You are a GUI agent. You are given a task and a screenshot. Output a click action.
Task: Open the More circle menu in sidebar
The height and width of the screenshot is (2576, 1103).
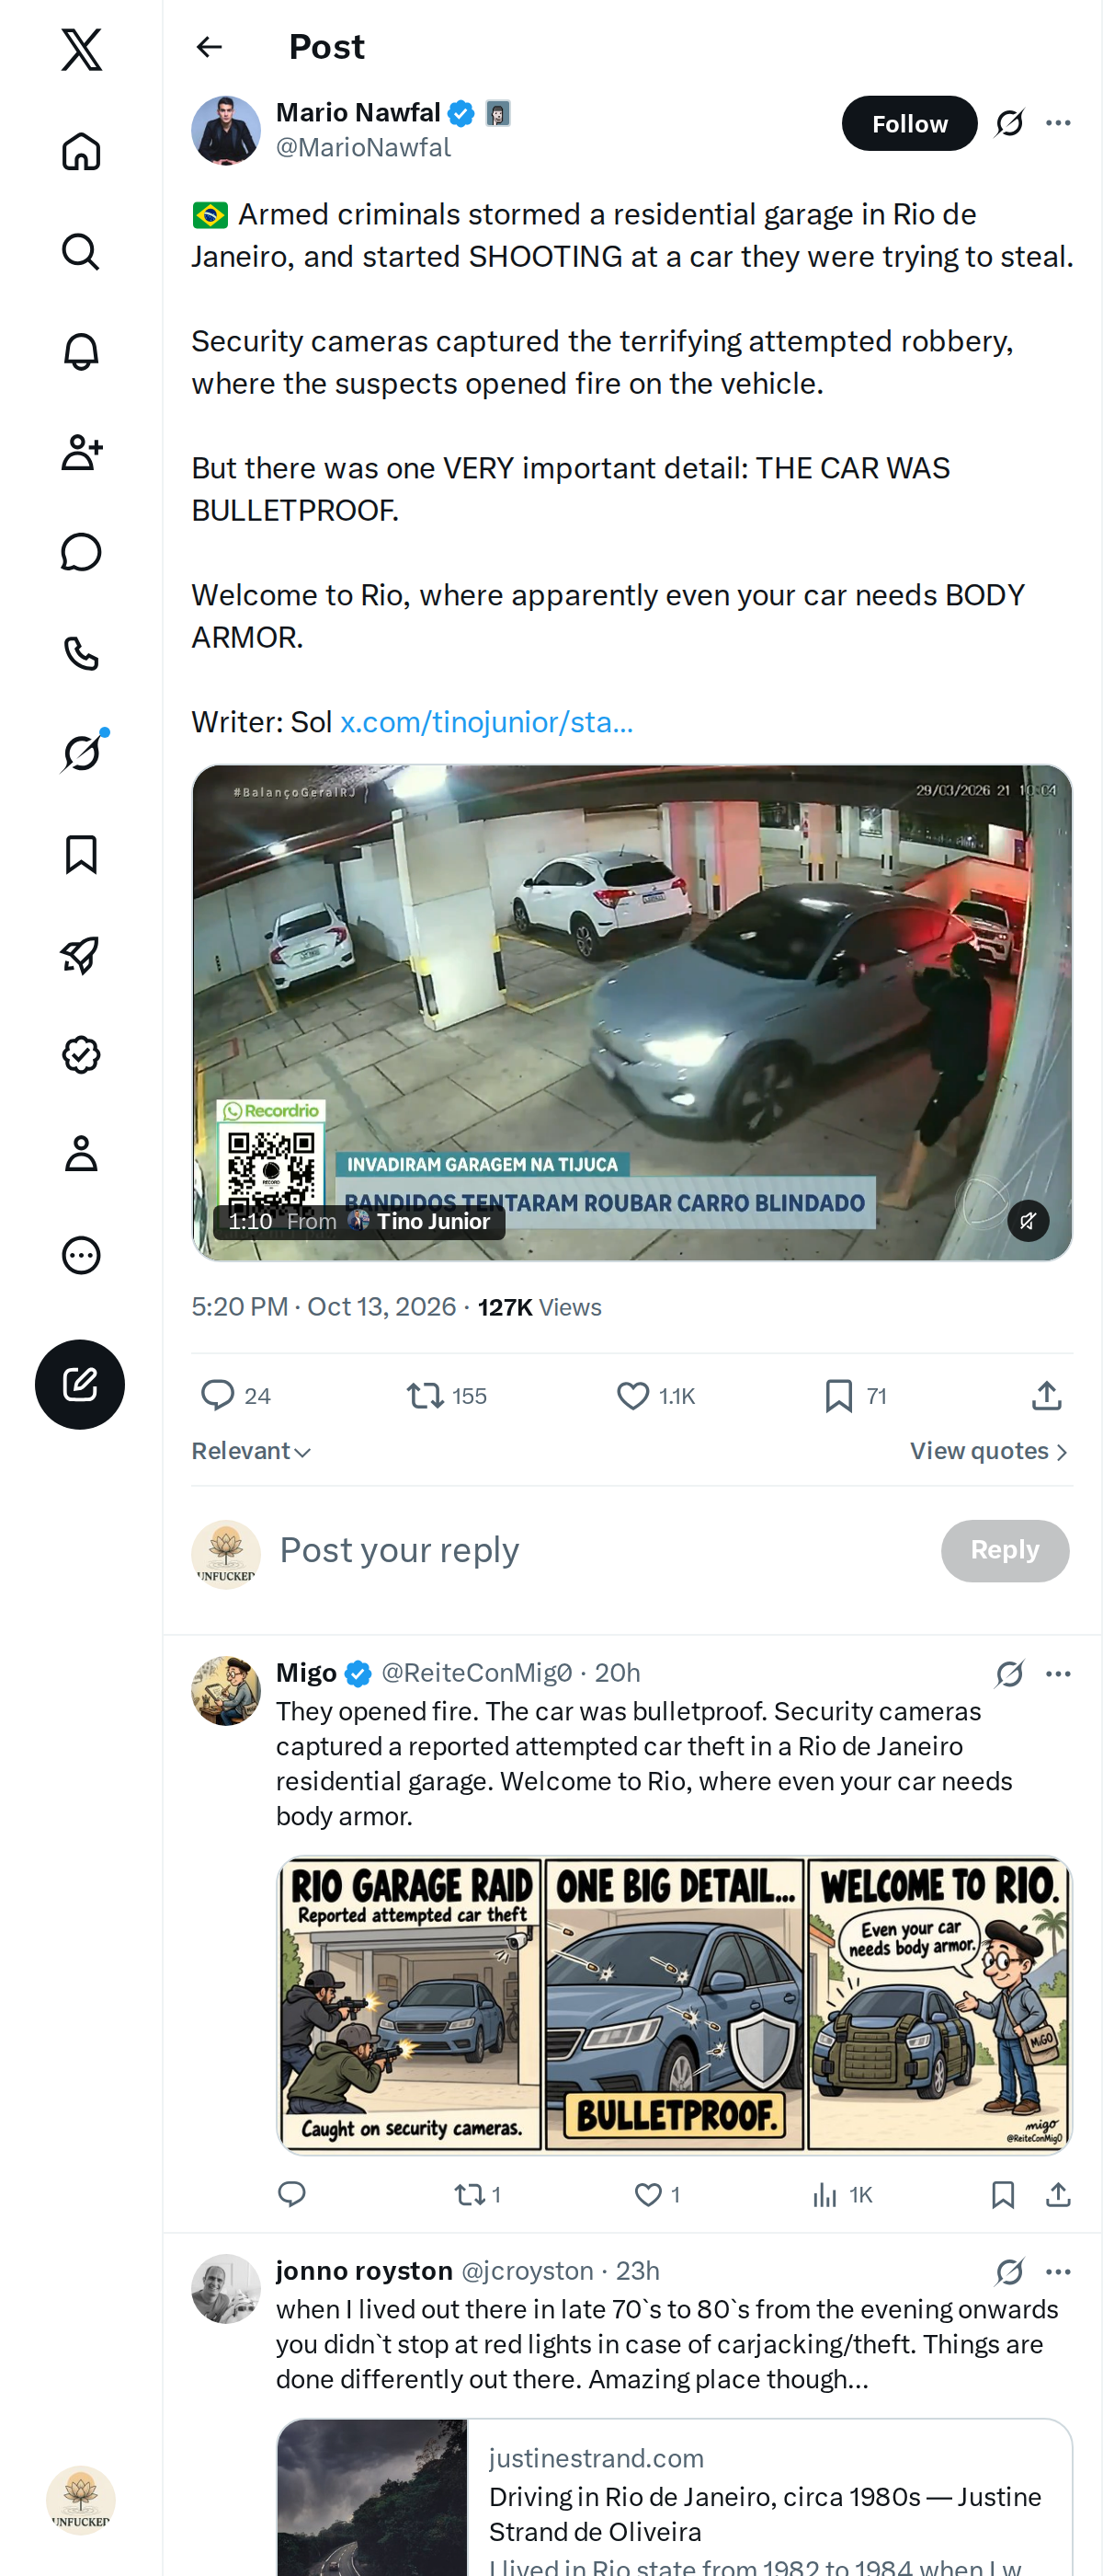click(x=81, y=1255)
